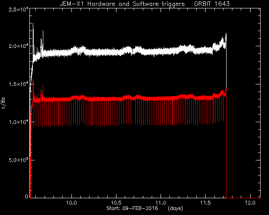Click the 5.0×10³ y-axis tick label
This screenshot has width=269, height=215.
(18, 160)
